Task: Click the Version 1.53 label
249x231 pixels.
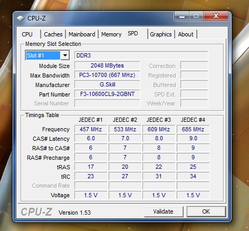Action: (x=75, y=213)
